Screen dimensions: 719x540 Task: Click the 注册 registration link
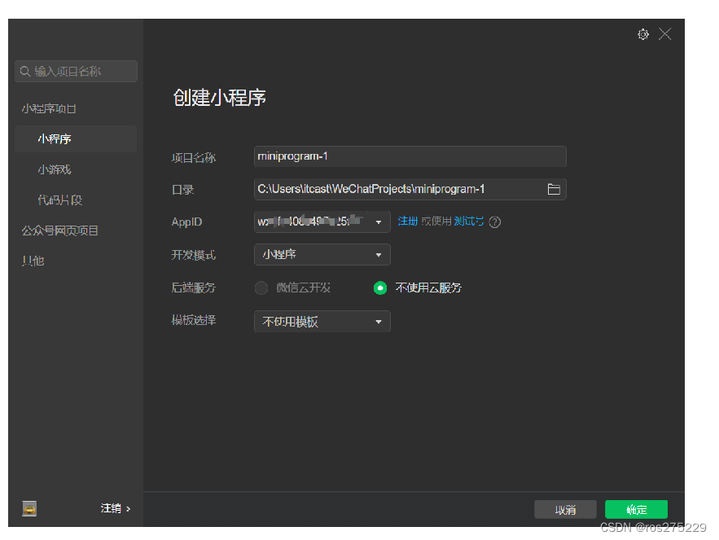408,222
